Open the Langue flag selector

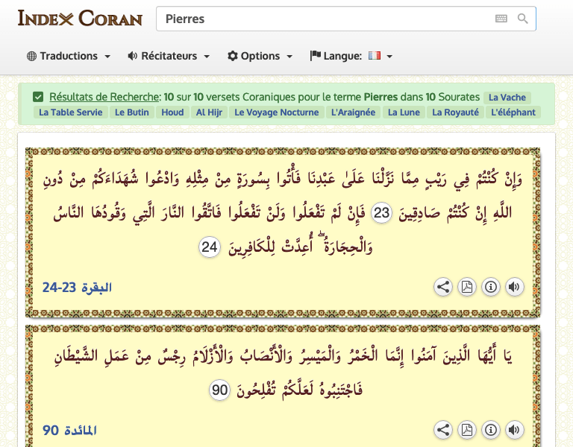tap(351, 56)
